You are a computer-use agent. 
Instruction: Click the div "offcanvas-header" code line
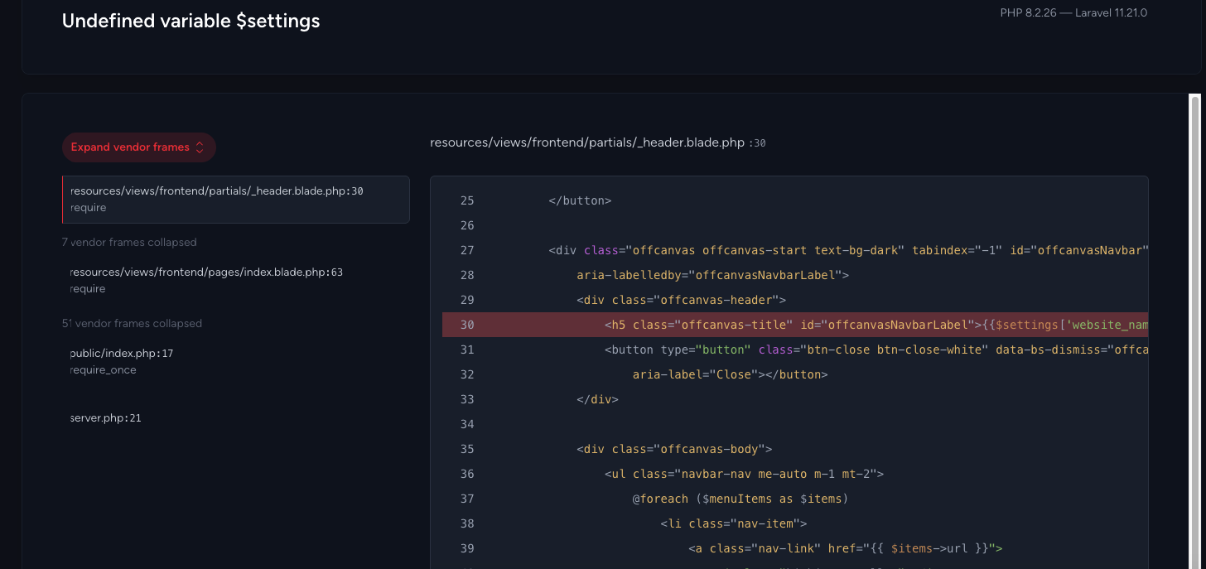(681, 300)
